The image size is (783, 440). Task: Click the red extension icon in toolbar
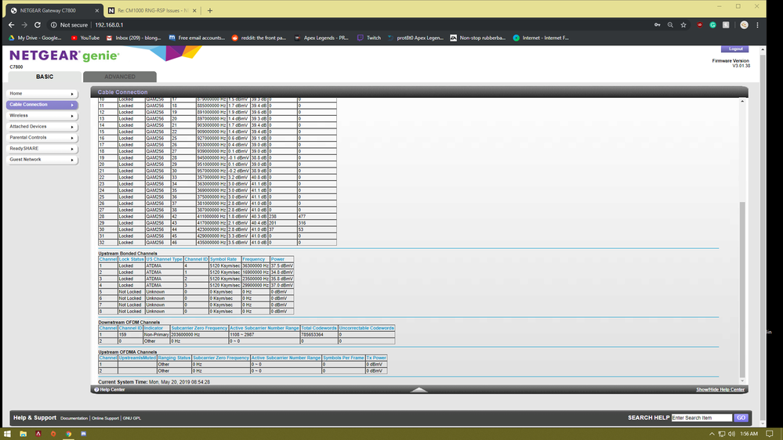(700, 25)
